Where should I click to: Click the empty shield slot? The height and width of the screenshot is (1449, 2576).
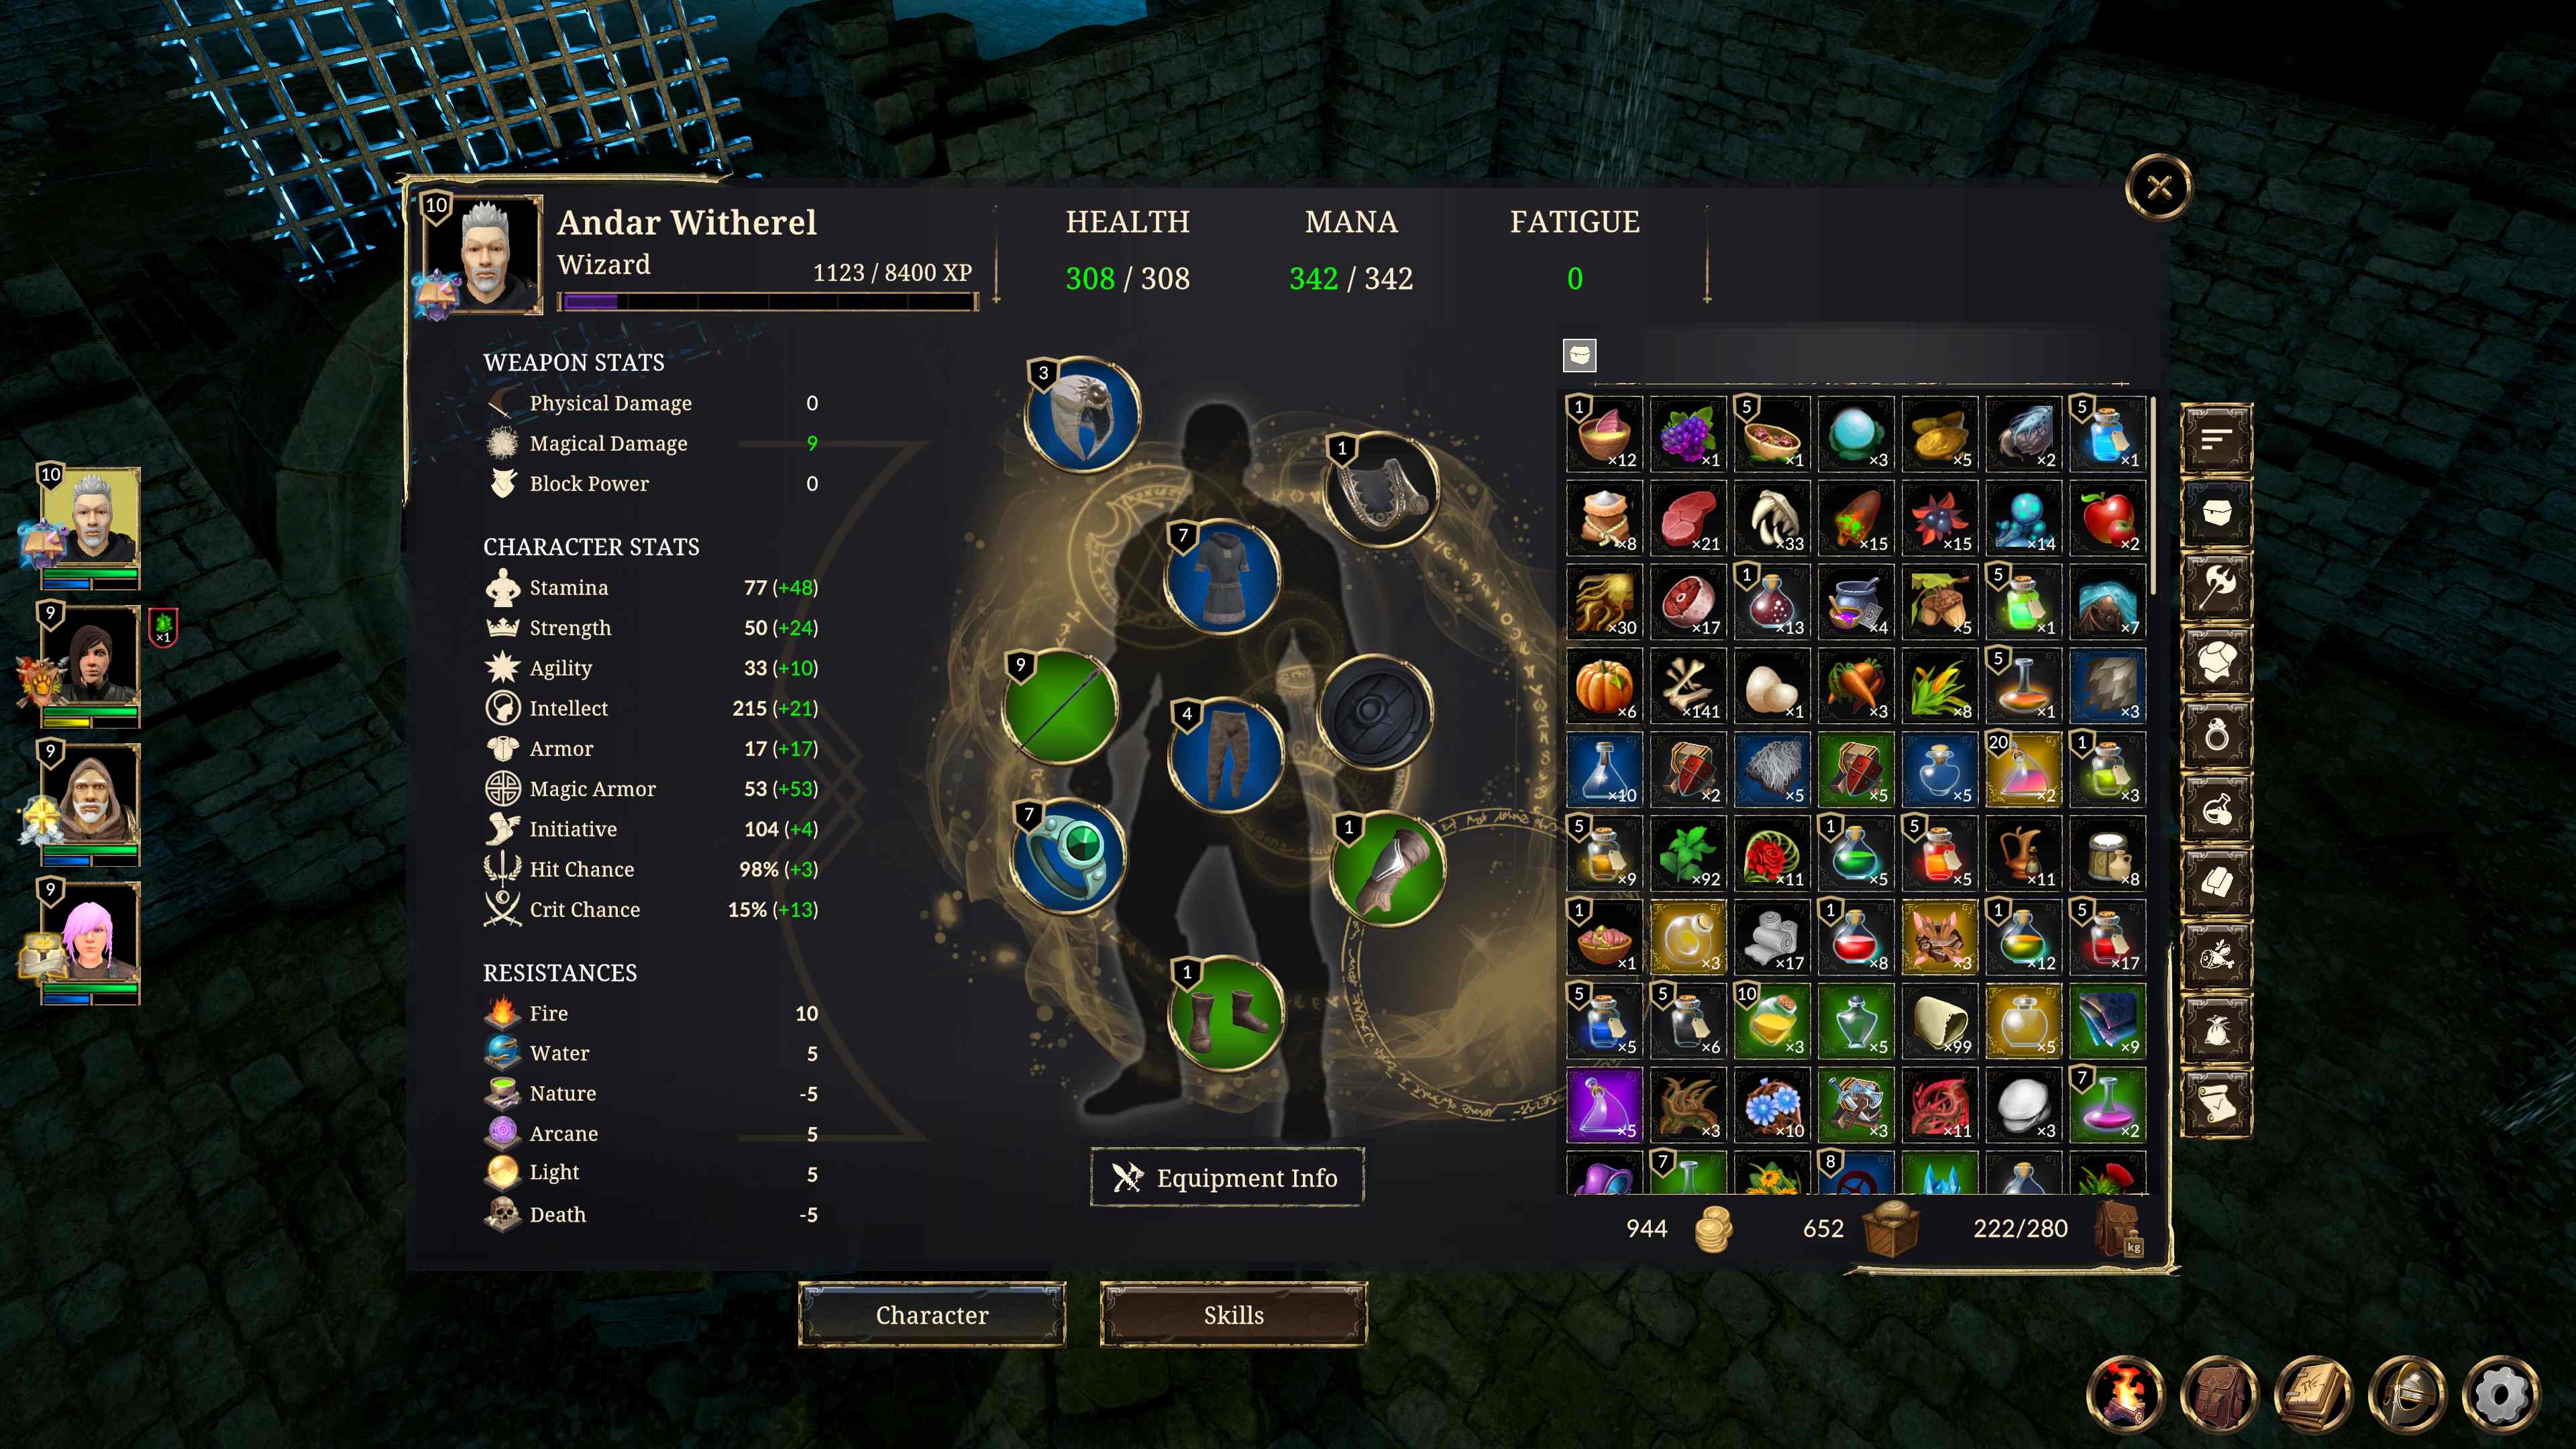point(1376,711)
